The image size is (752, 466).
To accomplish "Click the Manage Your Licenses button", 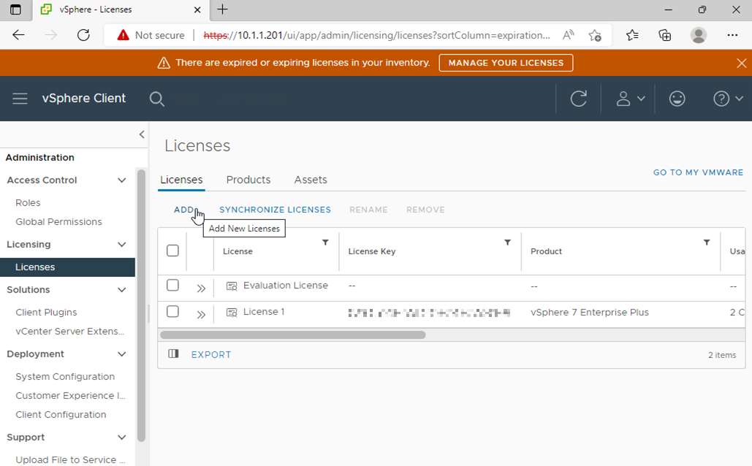I will coord(506,63).
